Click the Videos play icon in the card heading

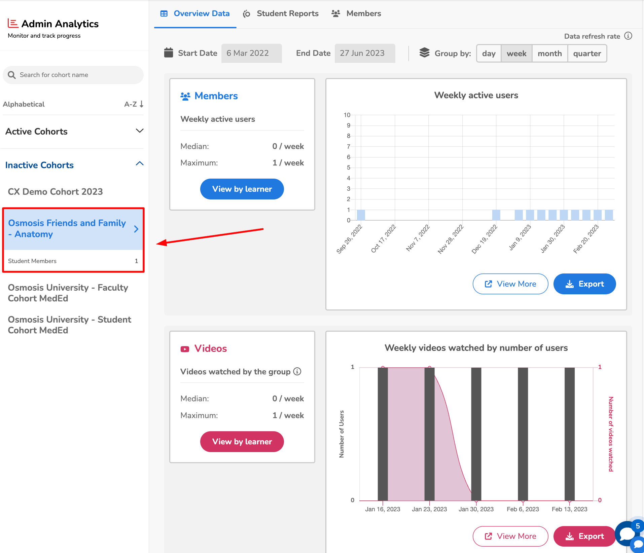185,349
